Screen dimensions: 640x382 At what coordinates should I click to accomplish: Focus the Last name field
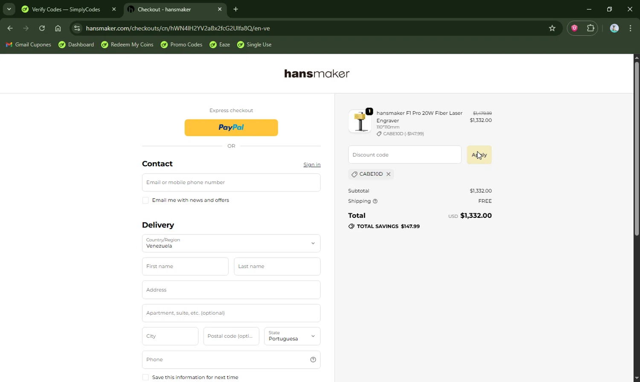coord(277,266)
